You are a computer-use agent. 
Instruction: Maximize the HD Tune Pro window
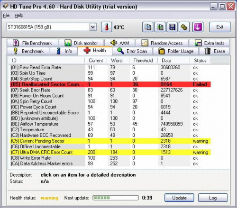tap(222, 7)
